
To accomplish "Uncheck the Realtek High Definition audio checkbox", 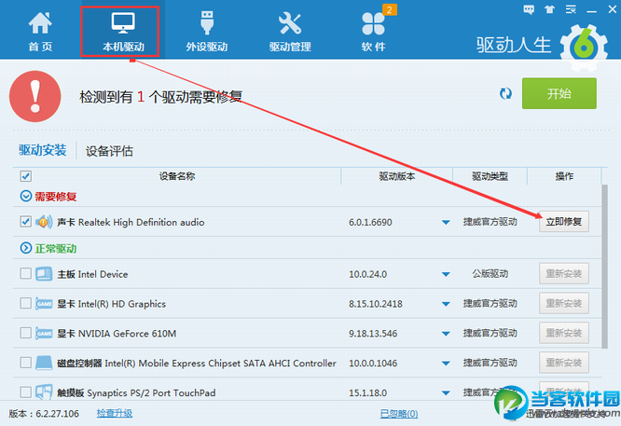I will pos(26,221).
